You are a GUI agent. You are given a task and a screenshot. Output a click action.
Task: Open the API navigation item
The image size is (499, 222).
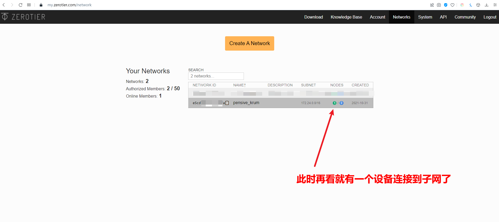tap(443, 17)
